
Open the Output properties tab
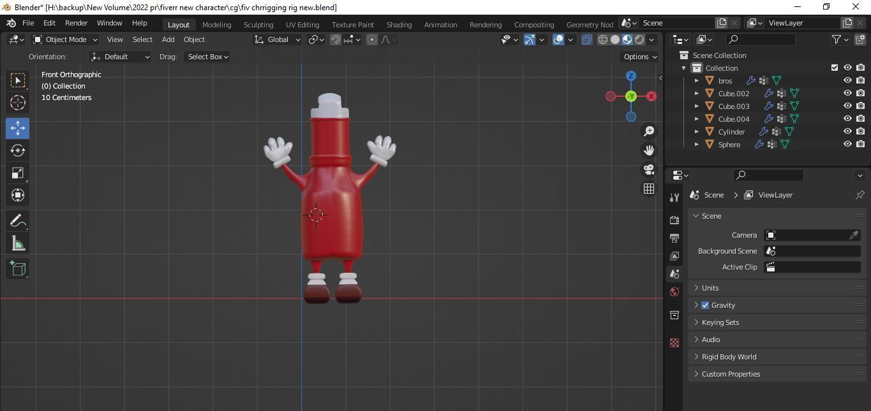point(674,238)
